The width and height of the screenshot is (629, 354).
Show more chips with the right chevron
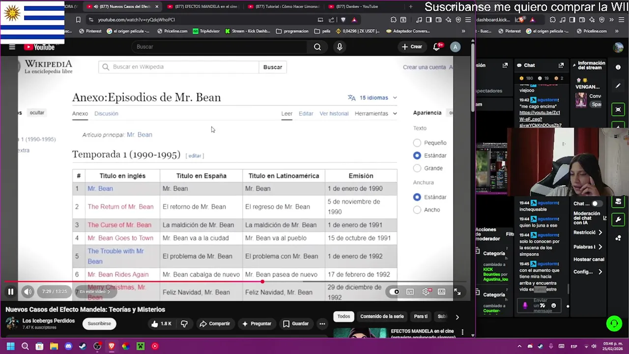point(457,317)
